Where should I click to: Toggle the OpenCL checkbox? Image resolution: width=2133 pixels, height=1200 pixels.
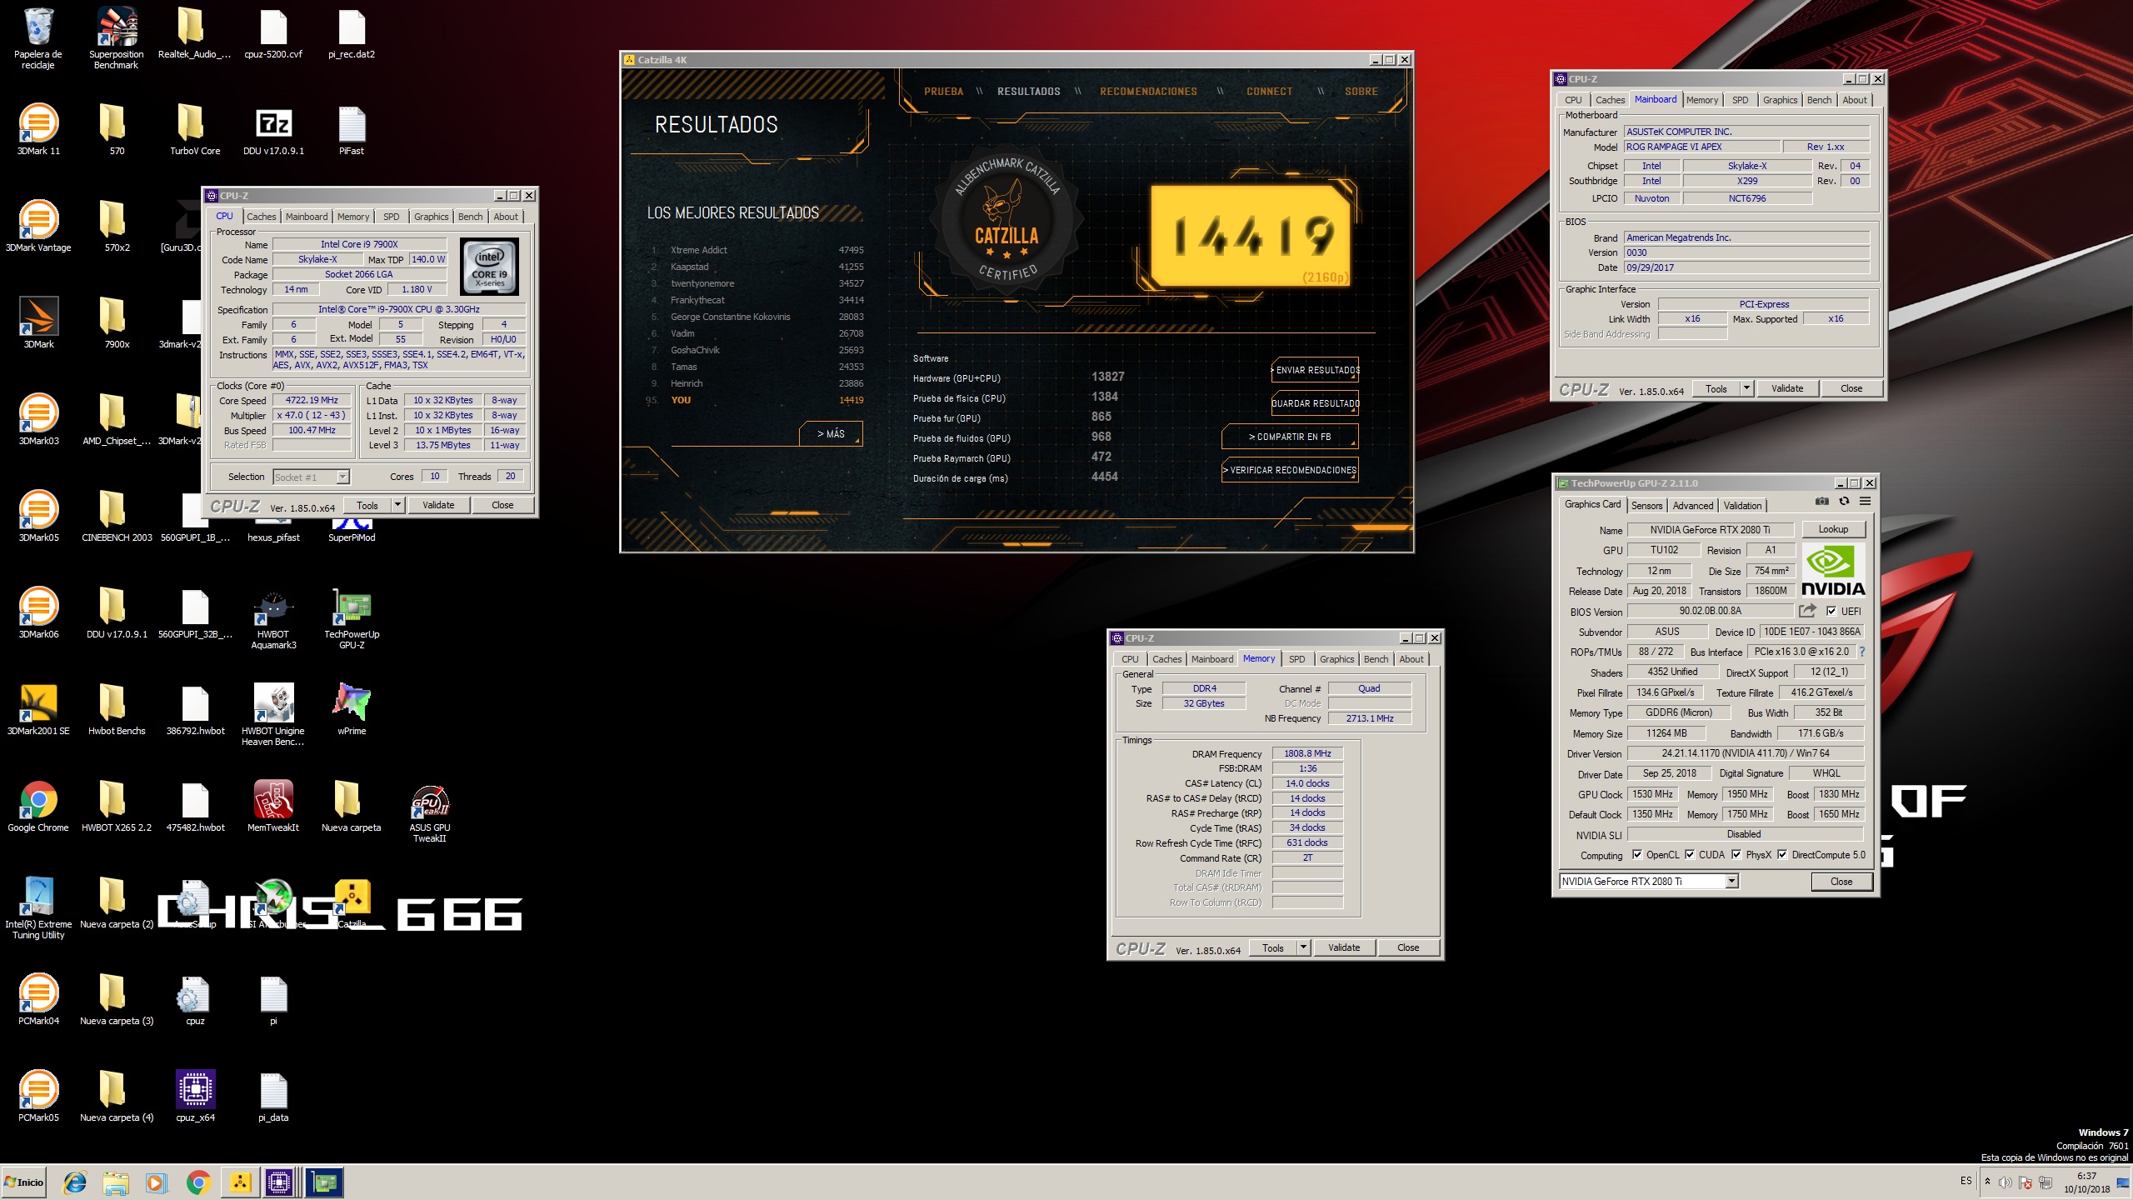point(1637,854)
